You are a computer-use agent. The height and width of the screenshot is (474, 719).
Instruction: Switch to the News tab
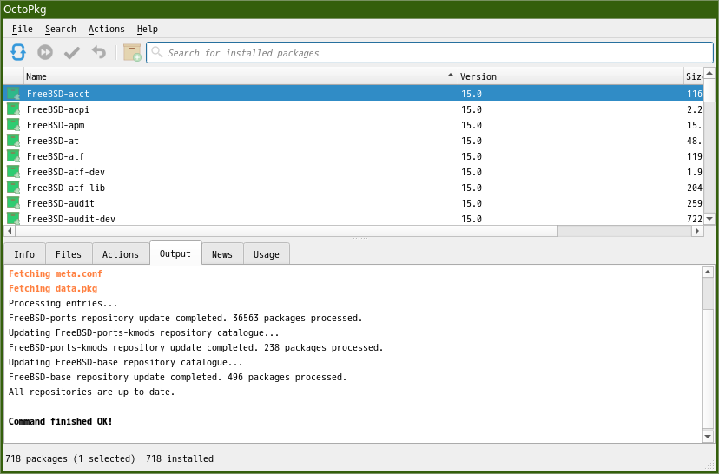pyautogui.click(x=222, y=254)
